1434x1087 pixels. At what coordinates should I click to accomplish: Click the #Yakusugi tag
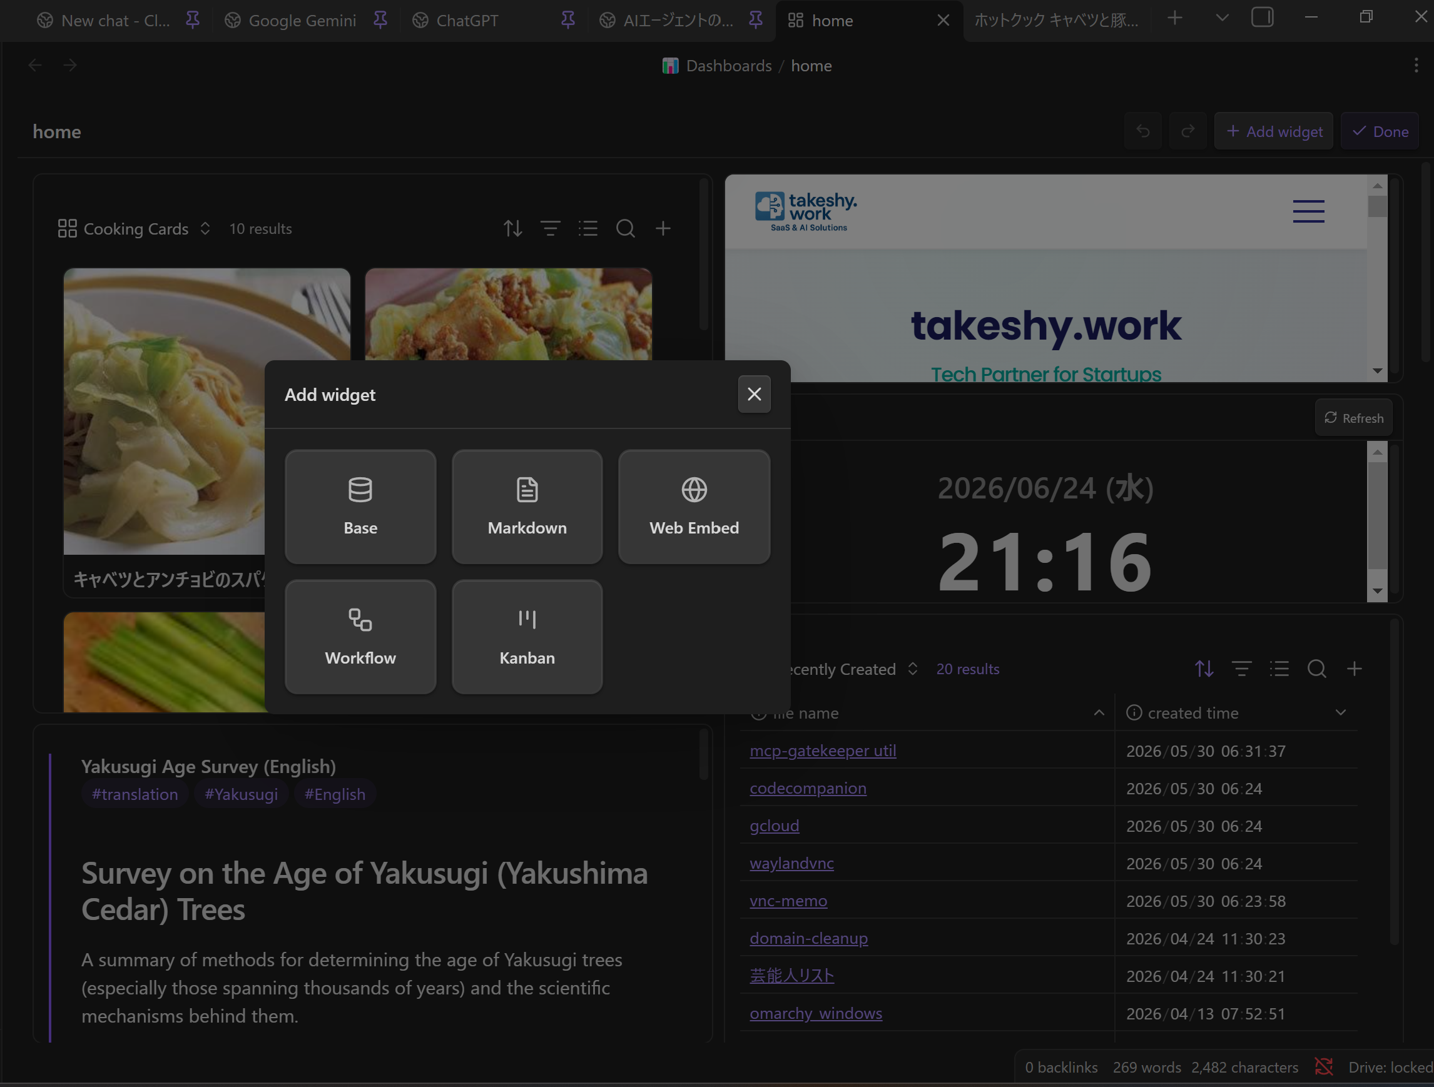[241, 794]
